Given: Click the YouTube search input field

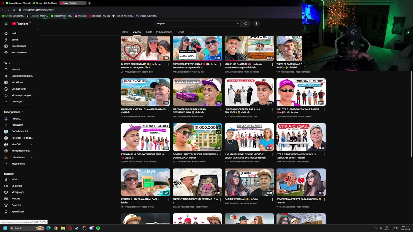Looking at the screenshot, I should click(x=195, y=24).
